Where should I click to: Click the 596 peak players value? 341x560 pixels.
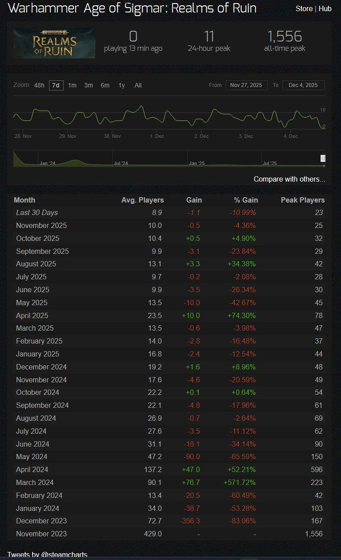317,469
